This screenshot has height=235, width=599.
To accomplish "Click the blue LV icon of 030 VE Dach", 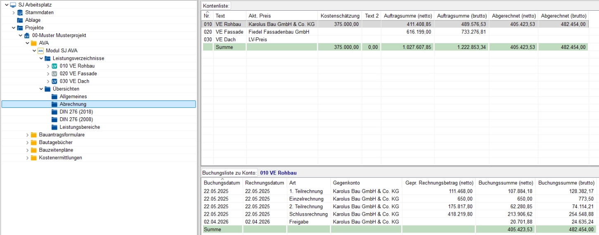I will 54,81.
